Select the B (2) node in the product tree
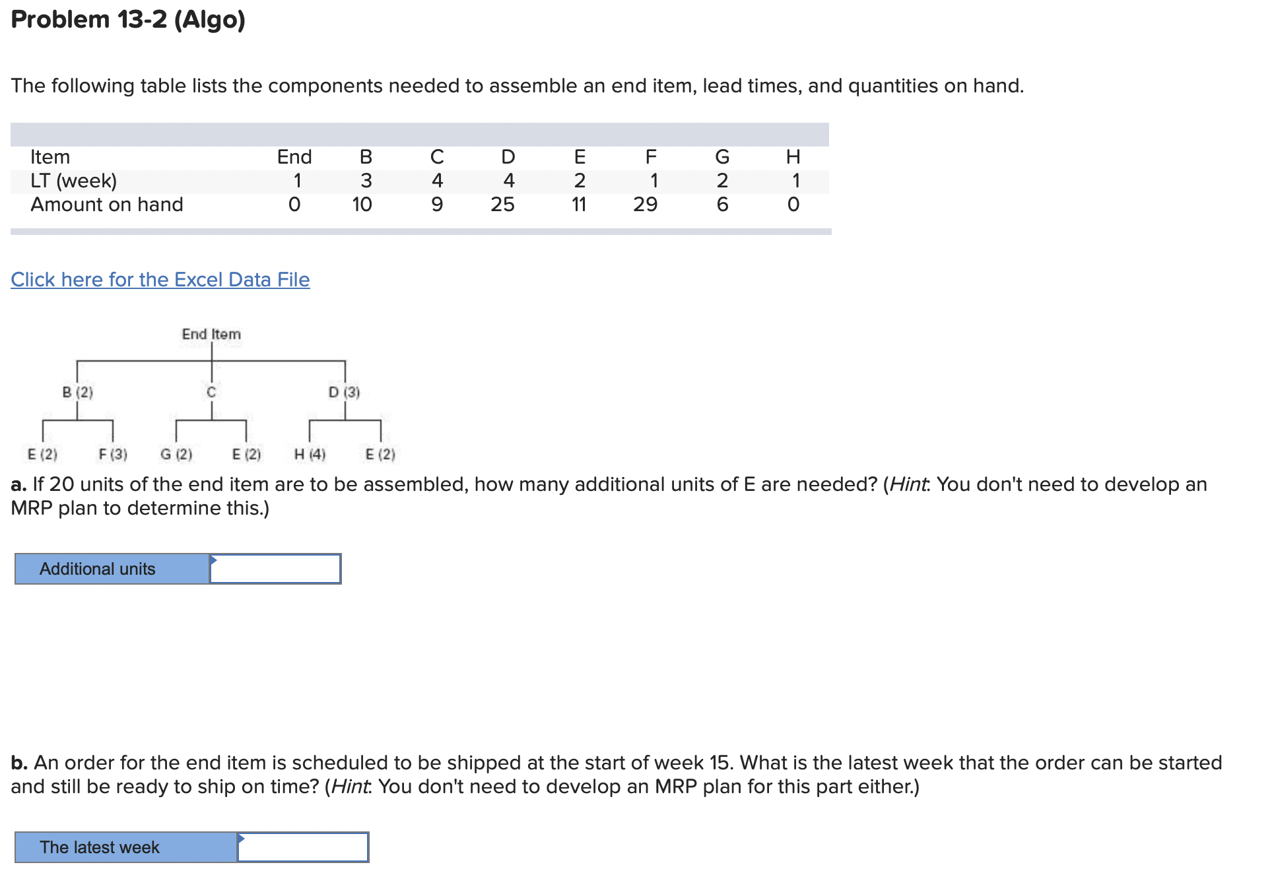The image size is (1274, 871). click(x=77, y=392)
